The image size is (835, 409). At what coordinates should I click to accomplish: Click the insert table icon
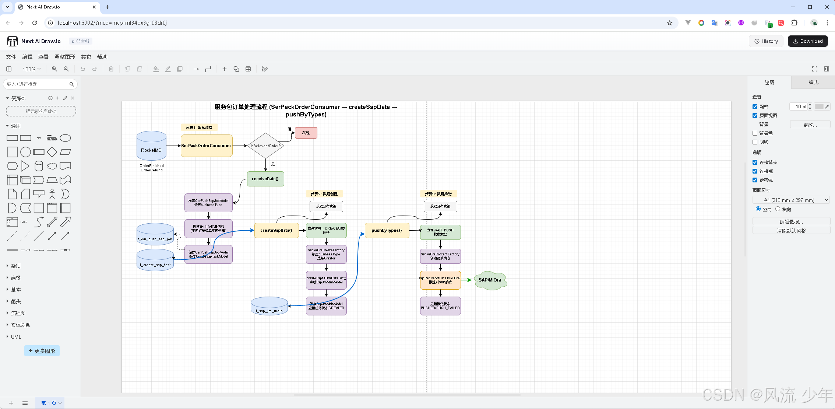[x=248, y=69]
